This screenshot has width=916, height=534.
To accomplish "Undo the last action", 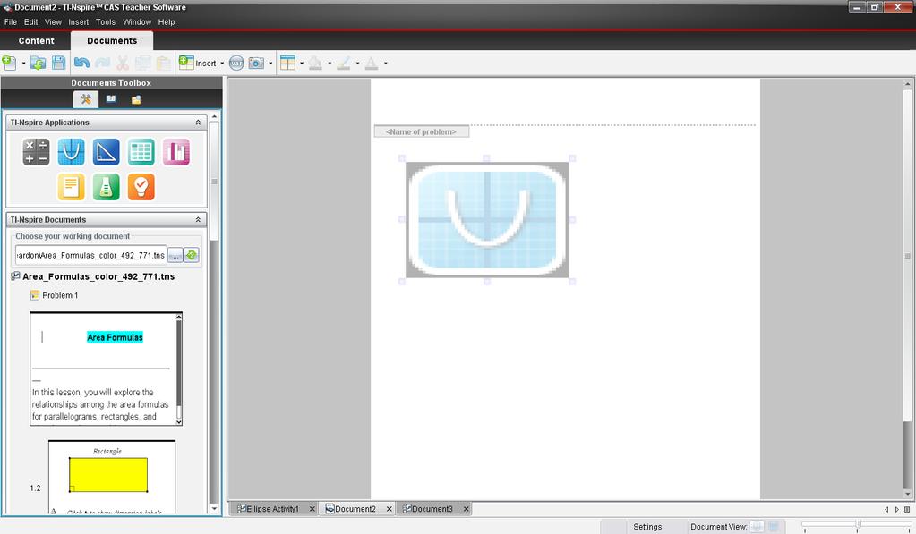I will coord(81,63).
